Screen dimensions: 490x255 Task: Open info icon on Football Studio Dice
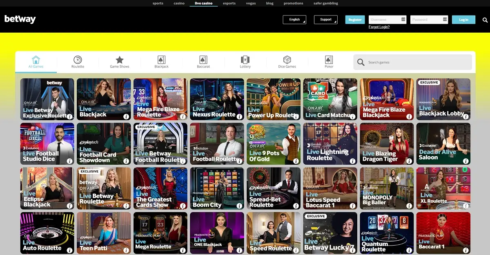(x=69, y=161)
